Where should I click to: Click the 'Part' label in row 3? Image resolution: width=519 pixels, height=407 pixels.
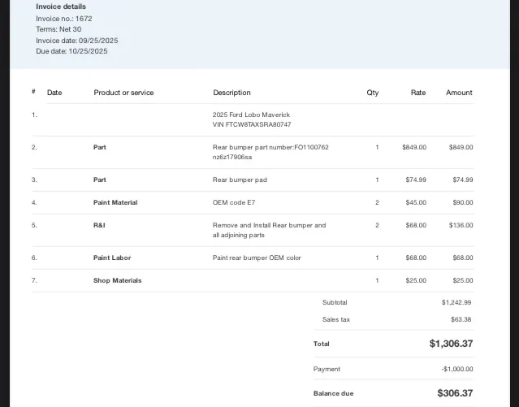[100, 180]
